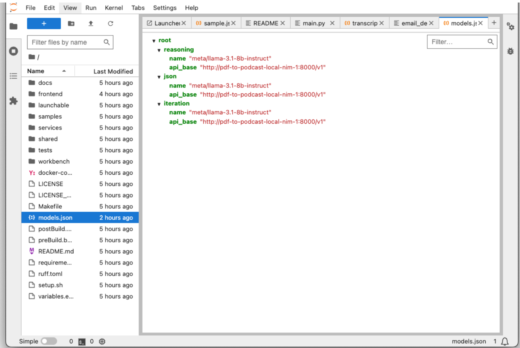Viewport: 520px width, 348px height.
Task: Click the blue New Launcher button
Action: coord(44,24)
